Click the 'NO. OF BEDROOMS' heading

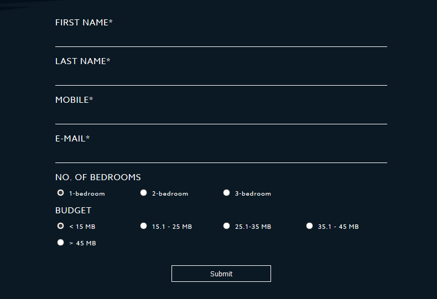[x=98, y=177]
